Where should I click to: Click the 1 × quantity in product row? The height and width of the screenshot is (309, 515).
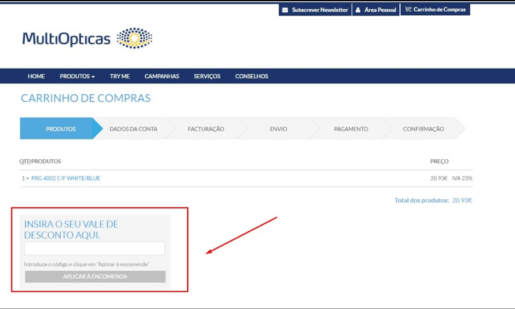25,178
